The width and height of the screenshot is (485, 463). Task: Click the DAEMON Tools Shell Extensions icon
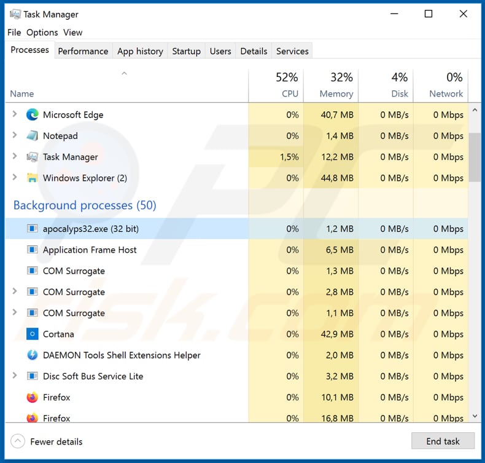(x=32, y=355)
